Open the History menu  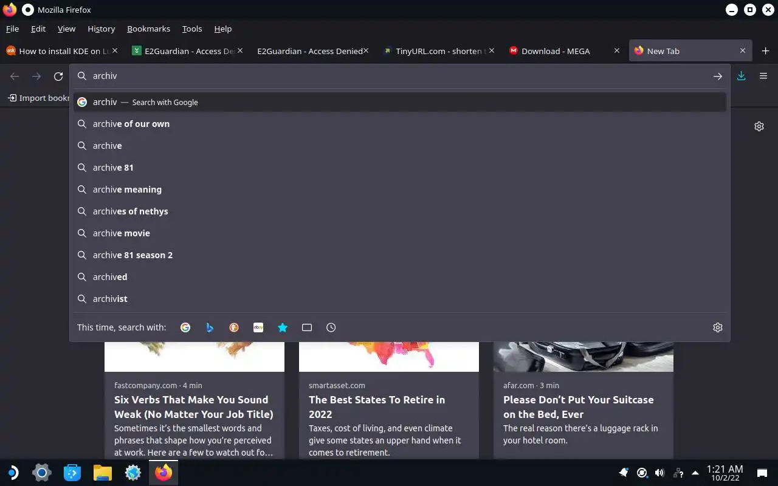click(101, 29)
